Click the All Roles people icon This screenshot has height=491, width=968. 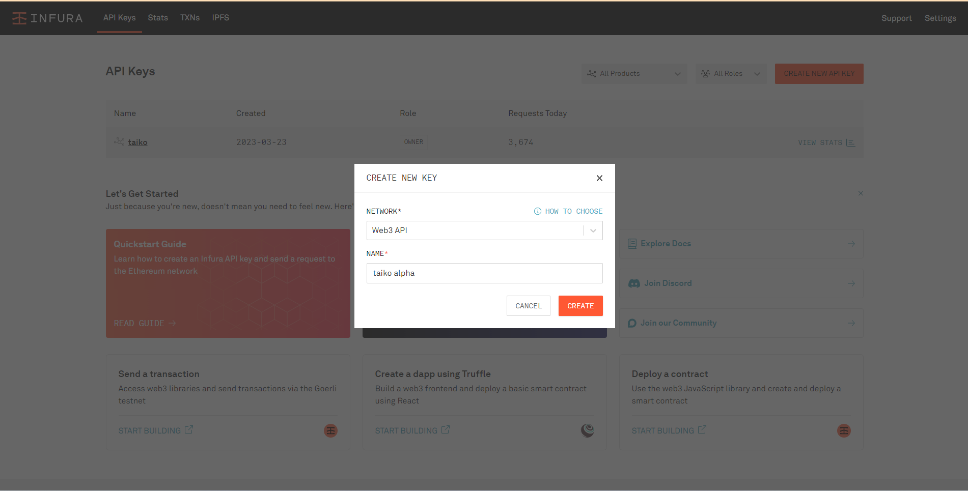tap(705, 74)
